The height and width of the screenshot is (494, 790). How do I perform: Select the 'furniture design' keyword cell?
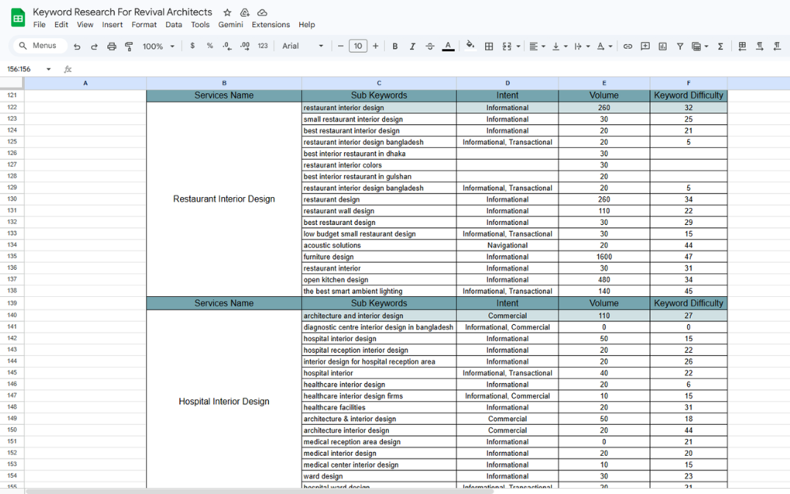(378, 257)
